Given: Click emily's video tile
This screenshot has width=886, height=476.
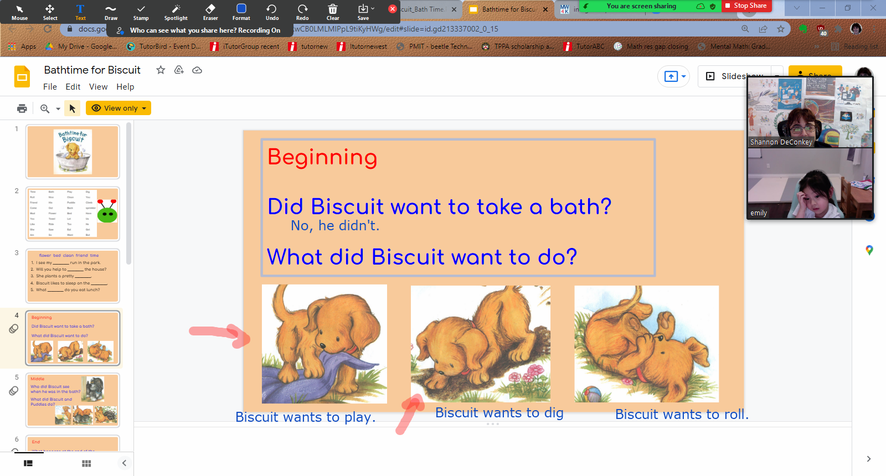Looking at the screenshot, I should pos(810,183).
